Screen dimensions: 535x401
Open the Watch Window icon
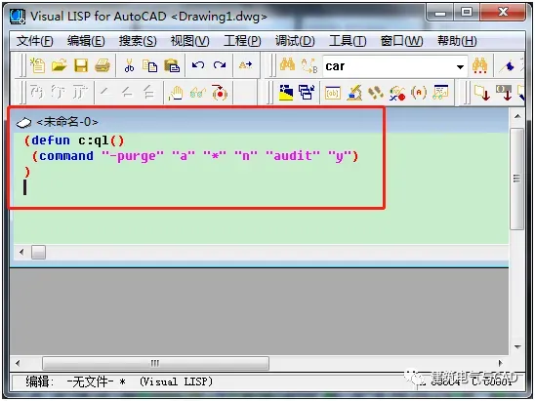click(440, 92)
